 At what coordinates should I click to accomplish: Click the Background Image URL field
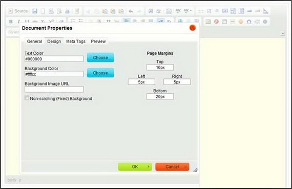point(54,89)
